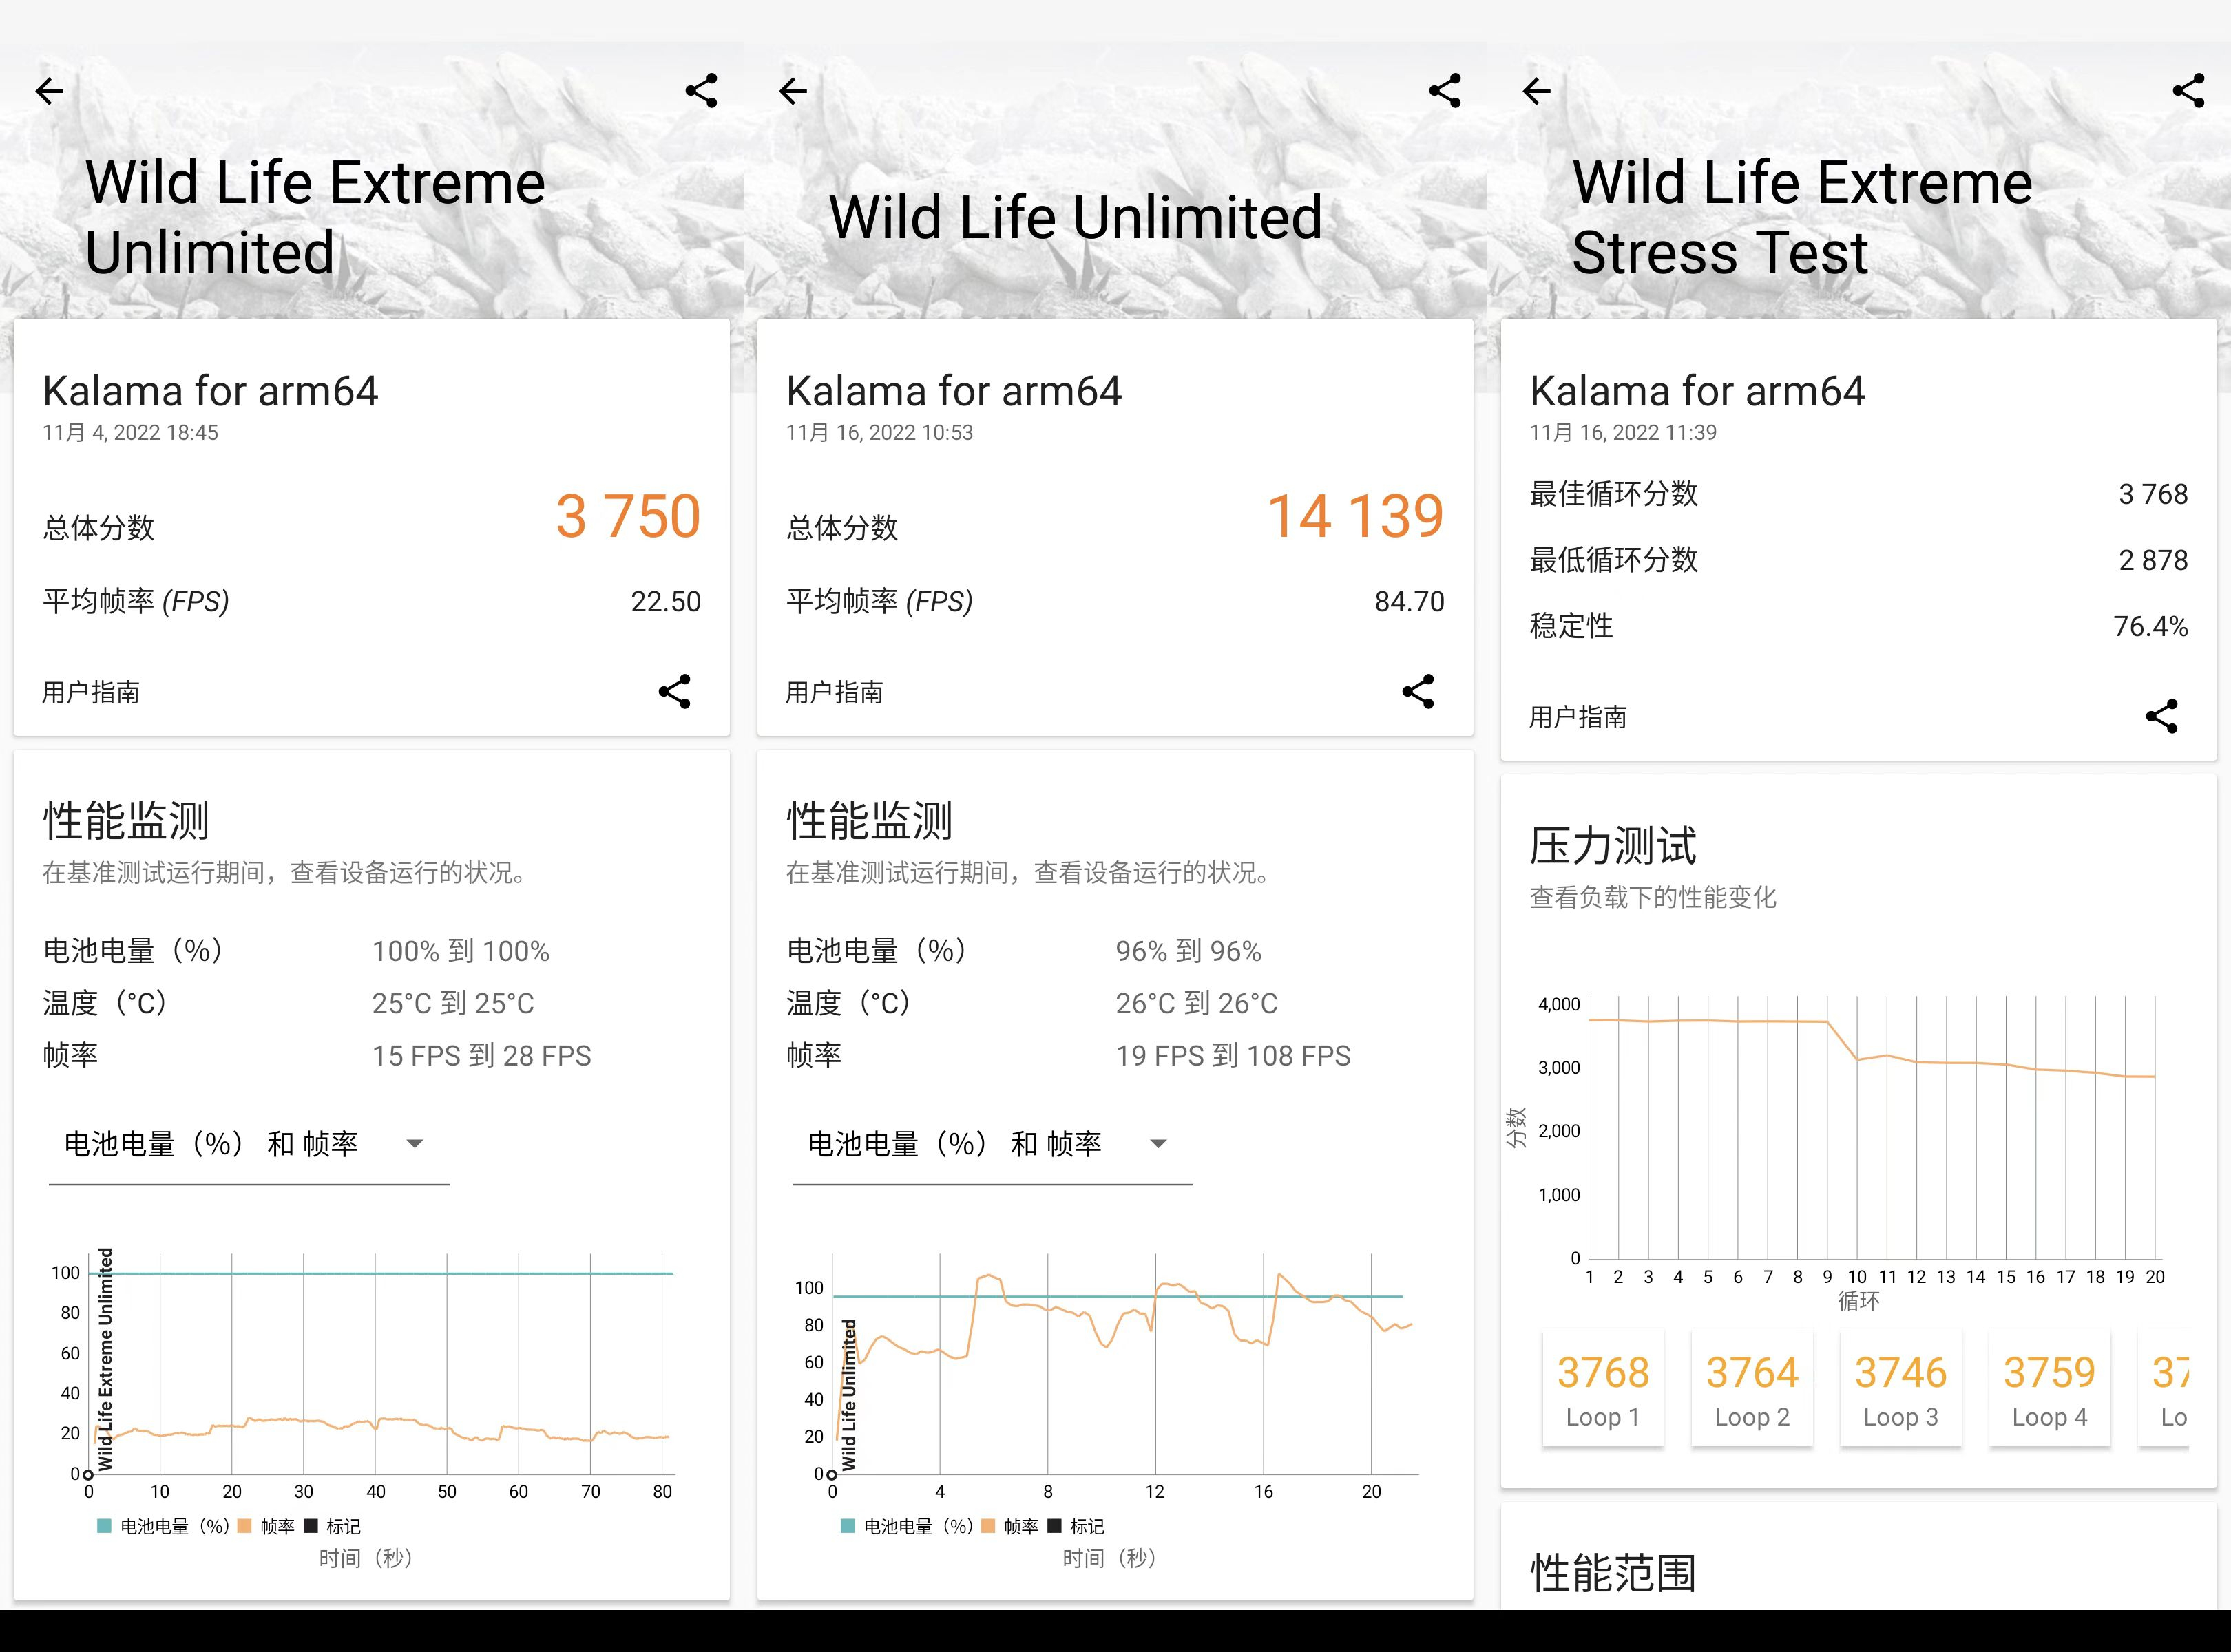Select the Loop 1 score card showing 3768

click(x=1603, y=1388)
